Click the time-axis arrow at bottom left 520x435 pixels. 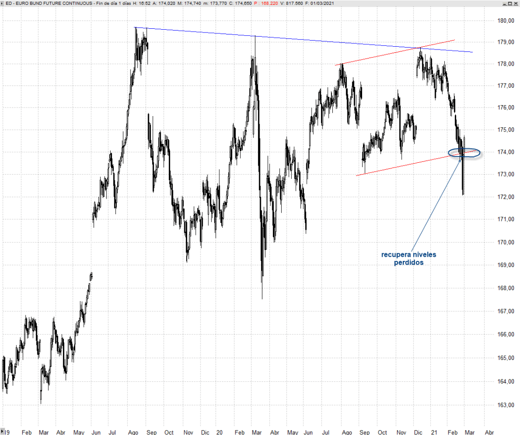click(x=3, y=431)
